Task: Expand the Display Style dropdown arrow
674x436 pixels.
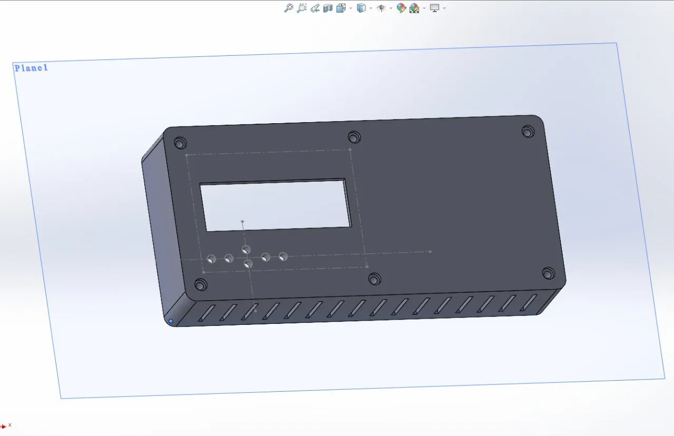Action: tap(371, 8)
